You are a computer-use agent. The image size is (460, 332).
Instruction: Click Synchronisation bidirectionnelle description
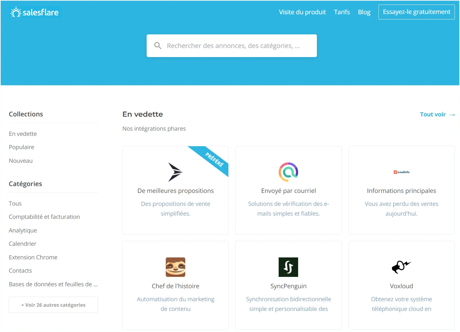[288, 304]
